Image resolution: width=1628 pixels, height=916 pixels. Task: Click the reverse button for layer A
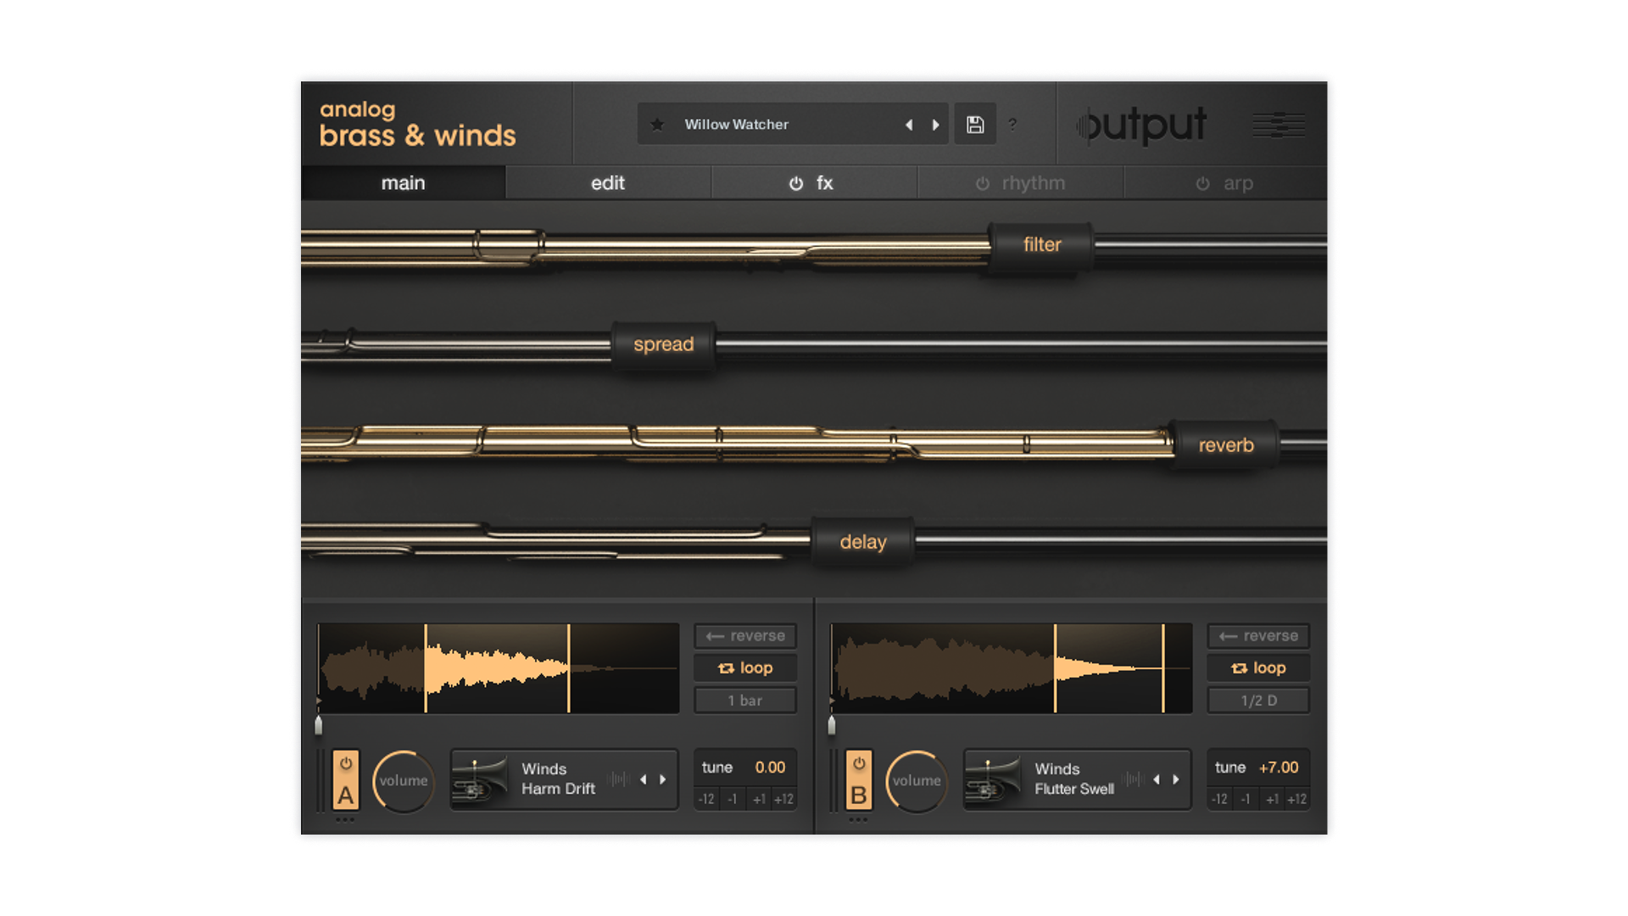pyautogui.click(x=745, y=636)
